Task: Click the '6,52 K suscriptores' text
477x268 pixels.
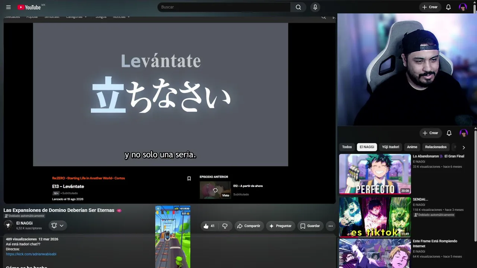Action: [29, 228]
